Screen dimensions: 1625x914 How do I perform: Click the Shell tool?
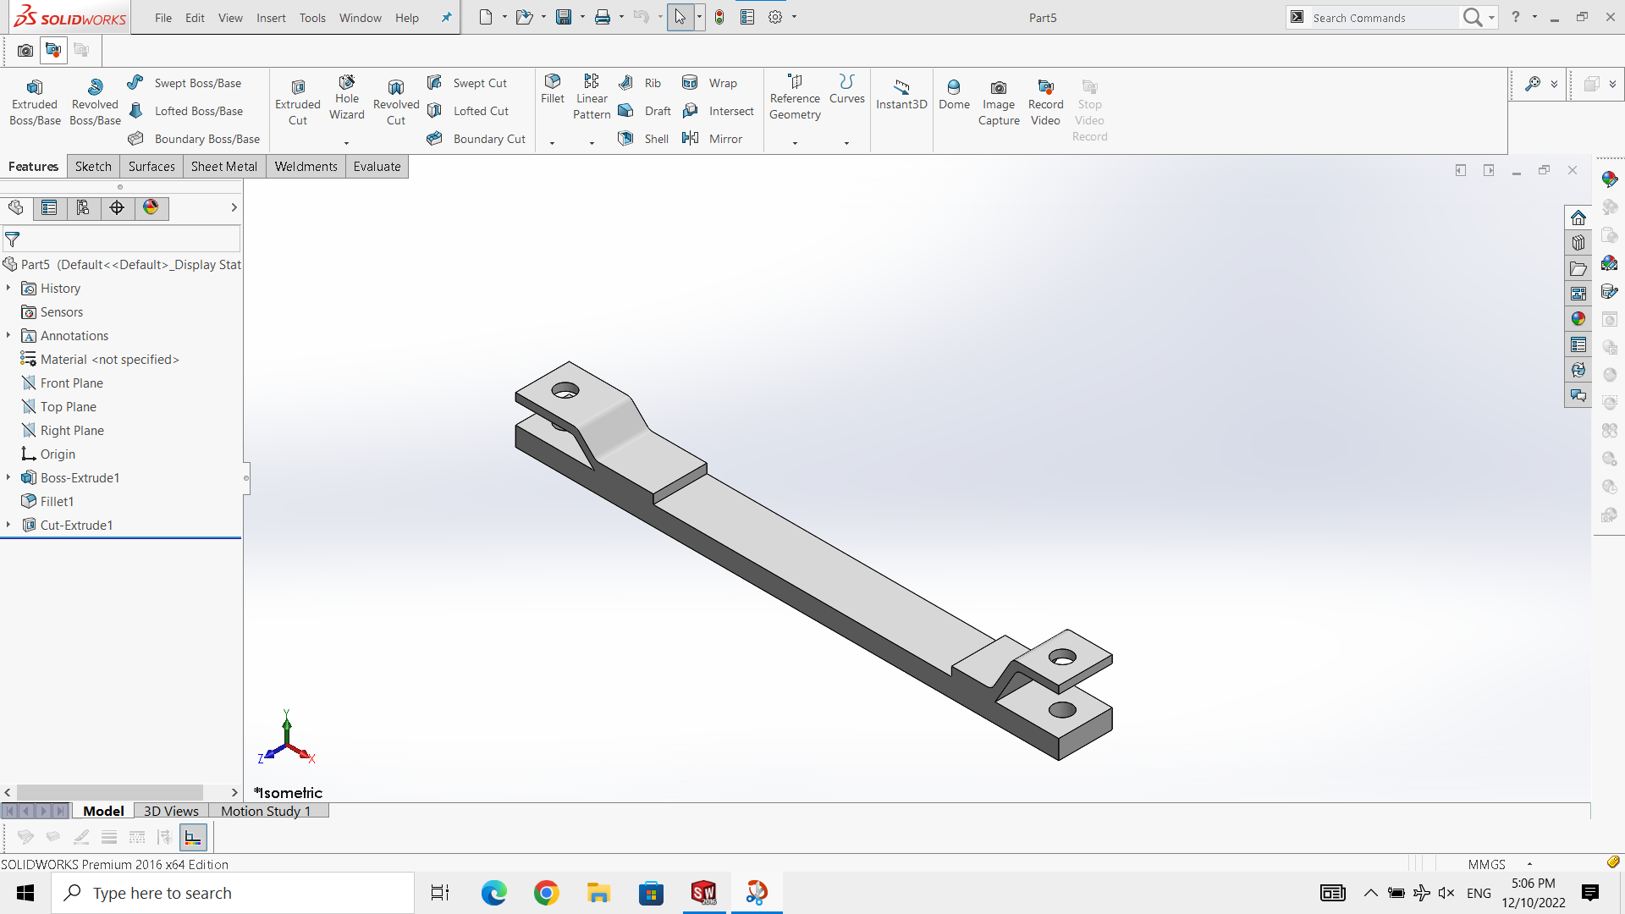click(x=643, y=139)
